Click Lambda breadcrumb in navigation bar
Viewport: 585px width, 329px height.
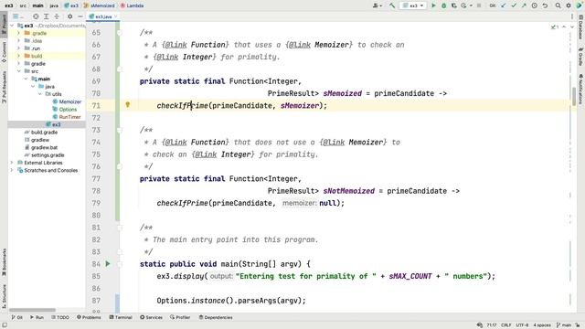(x=132, y=5)
